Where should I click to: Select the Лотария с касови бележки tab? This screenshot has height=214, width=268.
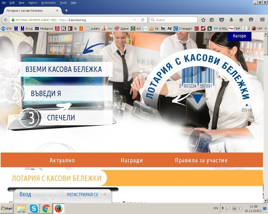(32, 10)
